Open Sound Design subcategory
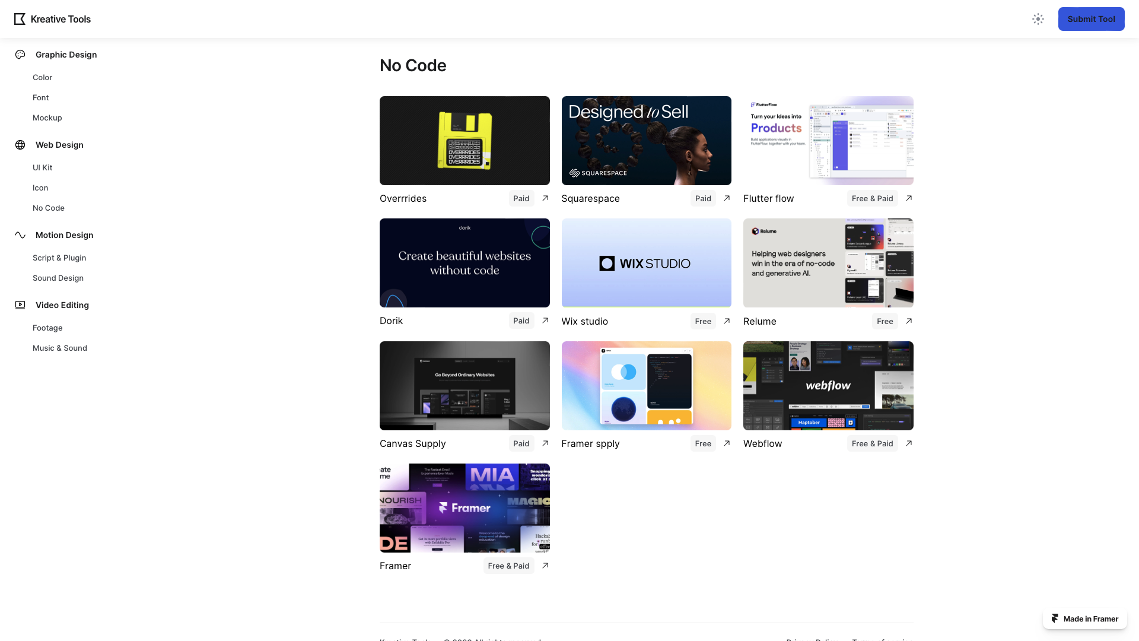 pyautogui.click(x=58, y=278)
